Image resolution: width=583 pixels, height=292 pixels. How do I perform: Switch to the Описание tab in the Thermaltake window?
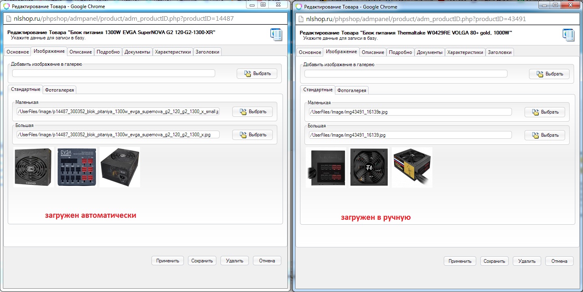pos(373,52)
